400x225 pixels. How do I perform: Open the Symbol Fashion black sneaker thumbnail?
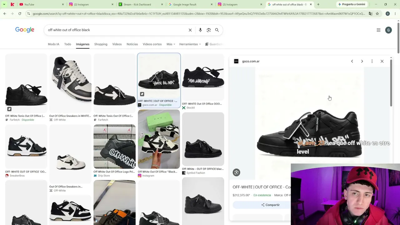[203, 139]
